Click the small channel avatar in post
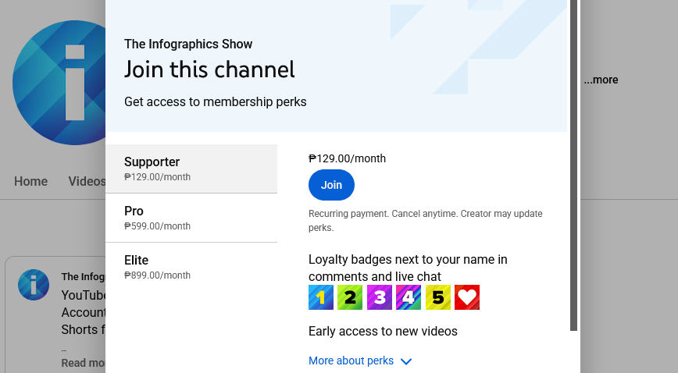The width and height of the screenshot is (678, 373). (x=34, y=285)
